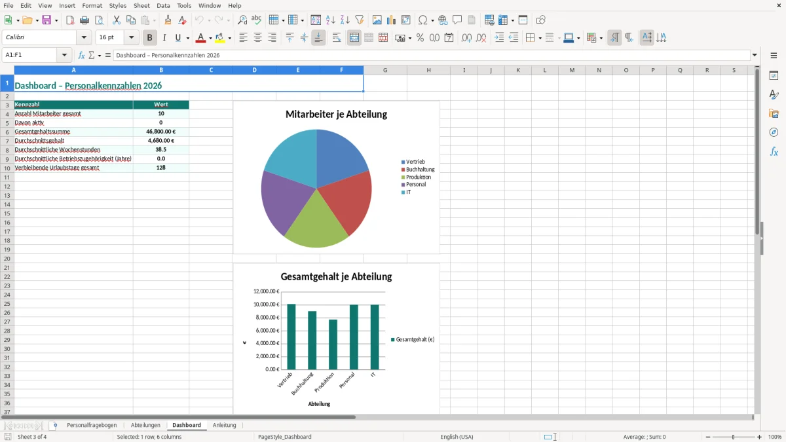The width and height of the screenshot is (786, 442).
Task: Switch to Abteilungen sheet tab
Action: (x=145, y=425)
